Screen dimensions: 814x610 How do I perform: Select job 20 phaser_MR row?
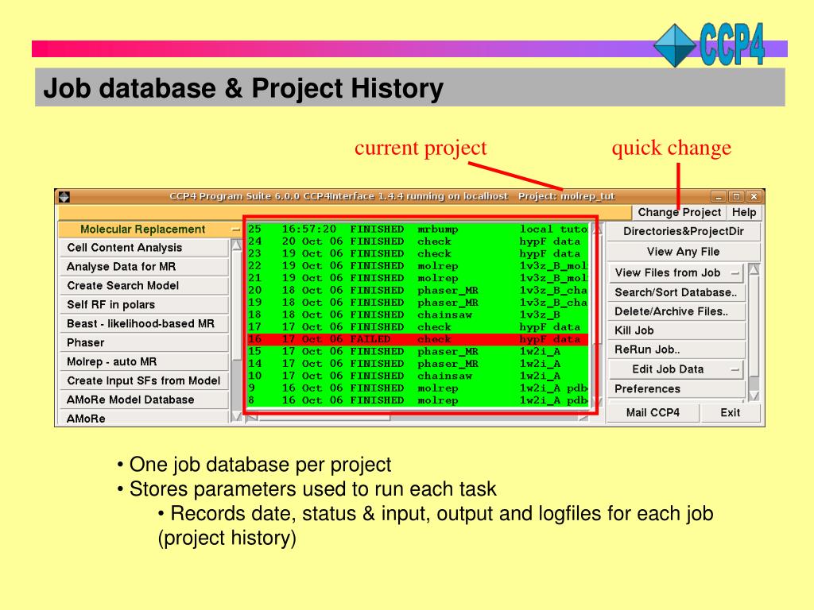[x=418, y=291]
